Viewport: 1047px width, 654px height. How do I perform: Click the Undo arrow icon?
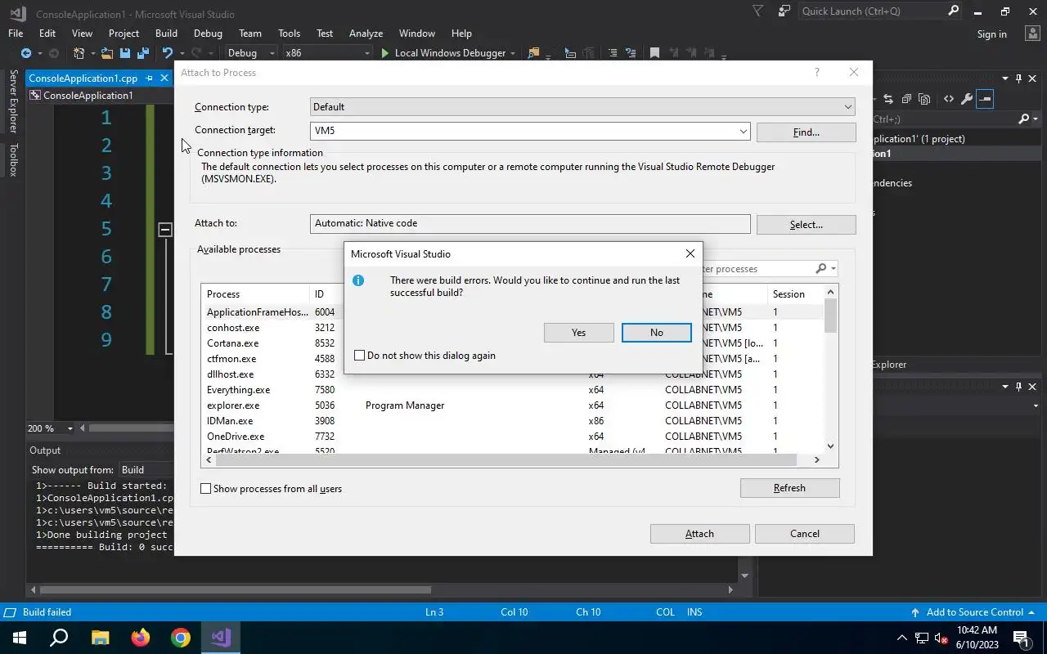(167, 53)
